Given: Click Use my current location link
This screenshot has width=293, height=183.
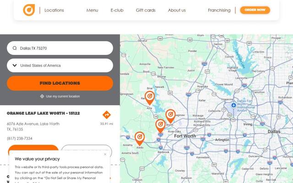Looking at the screenshot, I should tap(63, 97).
